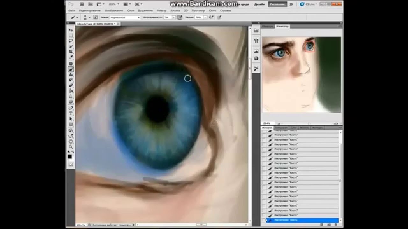Select the History Brush tool
The height and width of the screenshot is (229, 408).
(71, 80)
